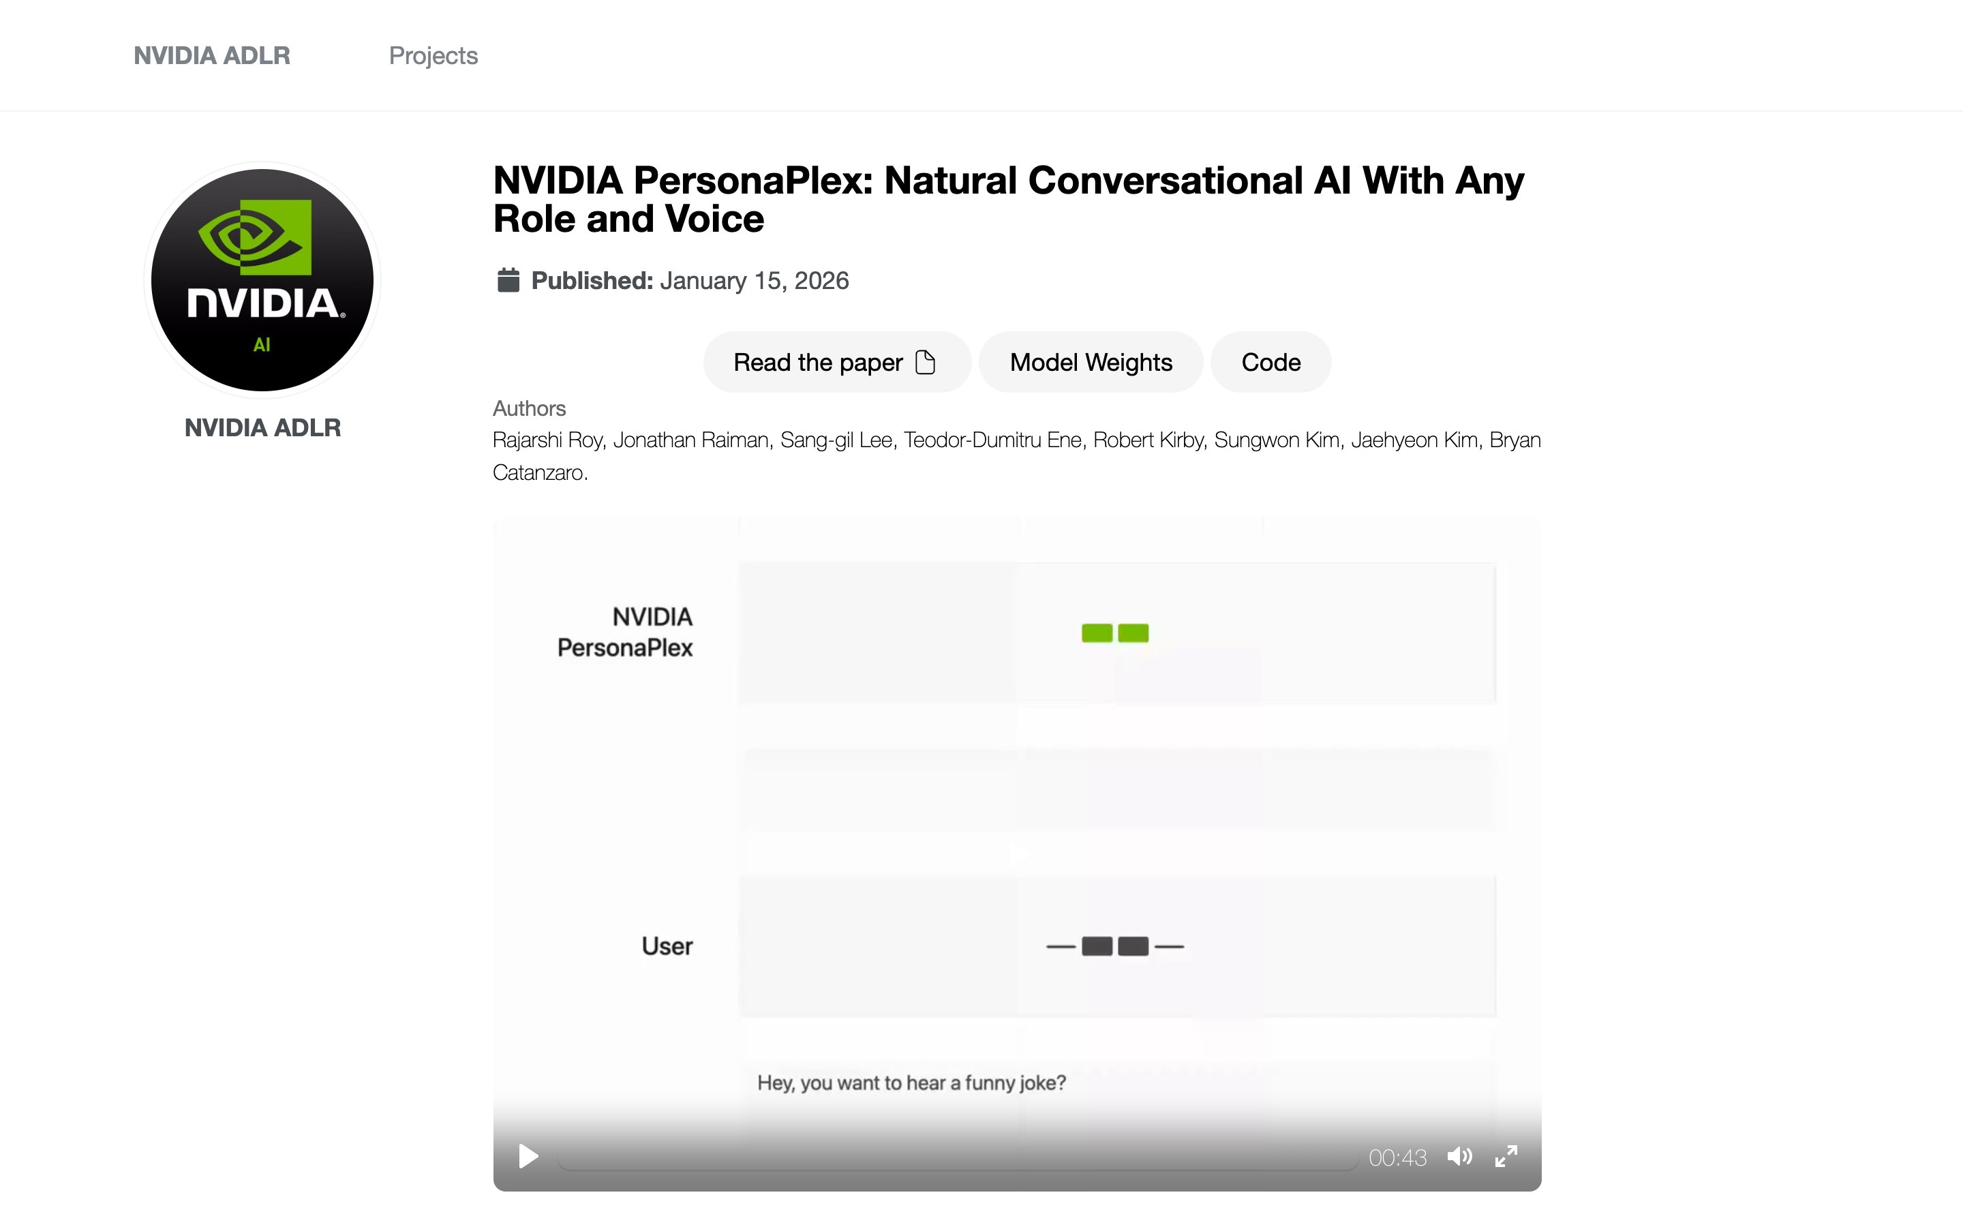Click author name Sungwon Kim
This screenshot has height=1227, width=1963.
pyautogui.click(x=1276, y=440)
